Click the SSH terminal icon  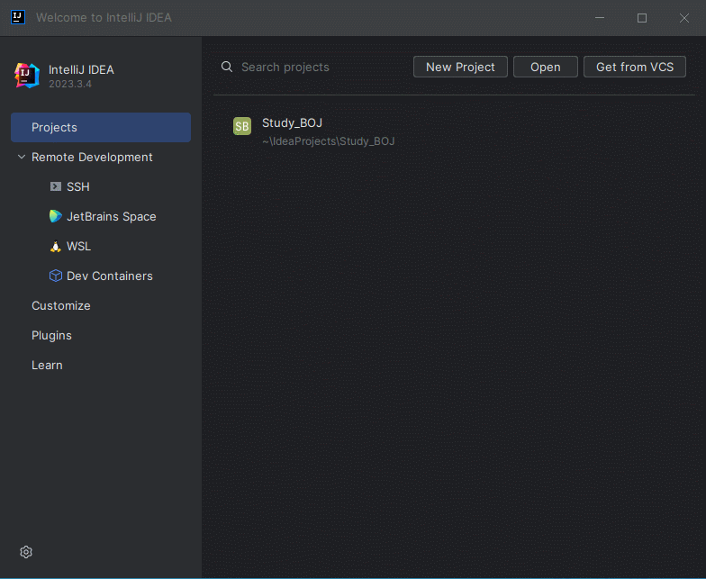point(56,186)
